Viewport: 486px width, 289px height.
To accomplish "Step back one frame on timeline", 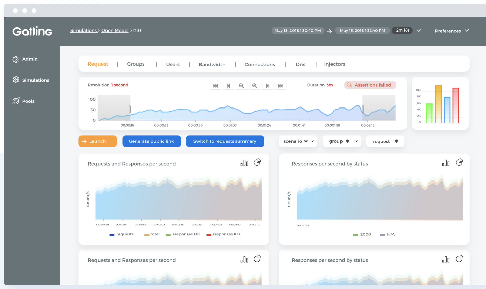I will coord(228,86).
